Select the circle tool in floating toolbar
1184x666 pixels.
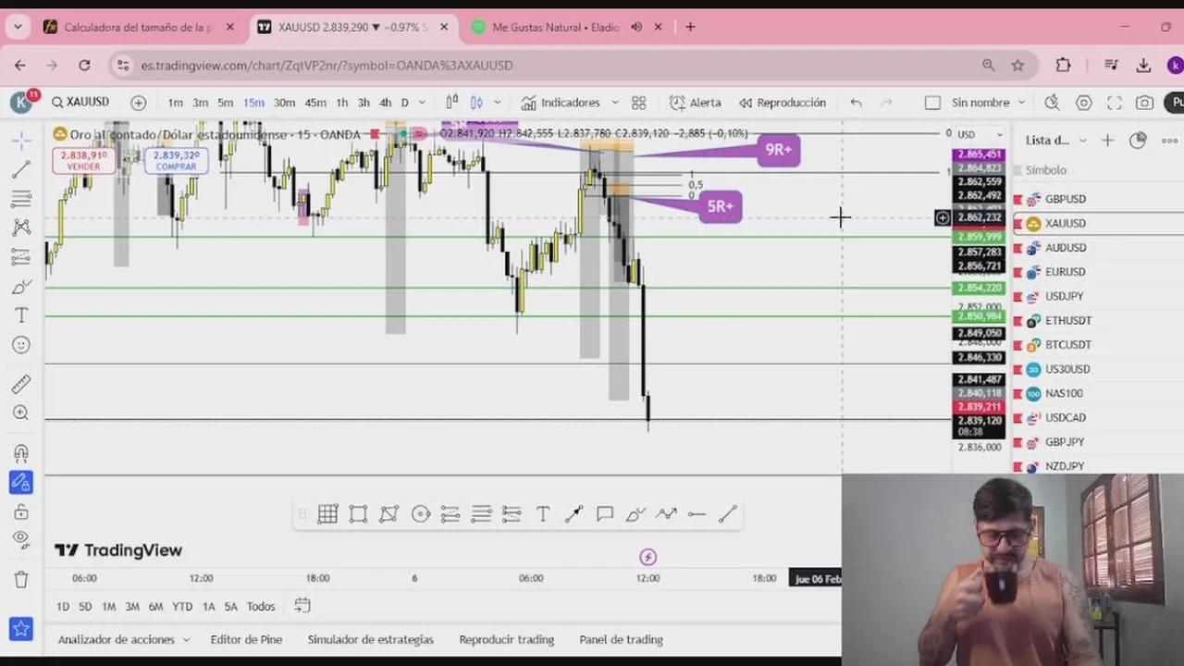[x=421, y=514]
